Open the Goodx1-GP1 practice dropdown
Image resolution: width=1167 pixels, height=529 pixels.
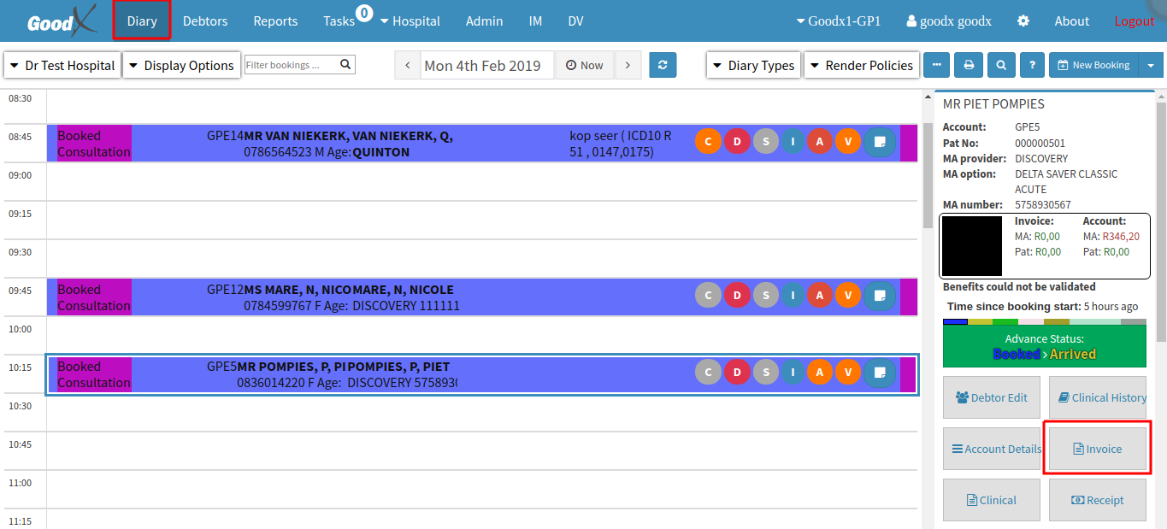pyautogui.click(x=838, y=21)
